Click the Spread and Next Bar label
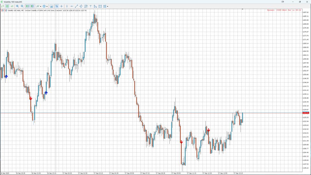 (284, 10)
